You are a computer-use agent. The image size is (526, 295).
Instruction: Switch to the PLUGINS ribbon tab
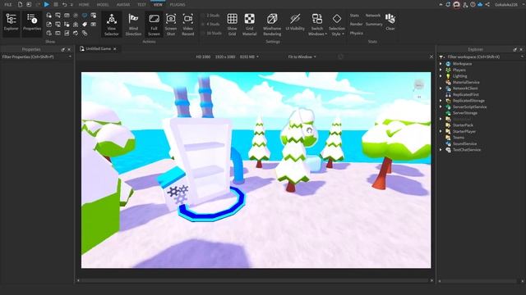click(178, 5)
